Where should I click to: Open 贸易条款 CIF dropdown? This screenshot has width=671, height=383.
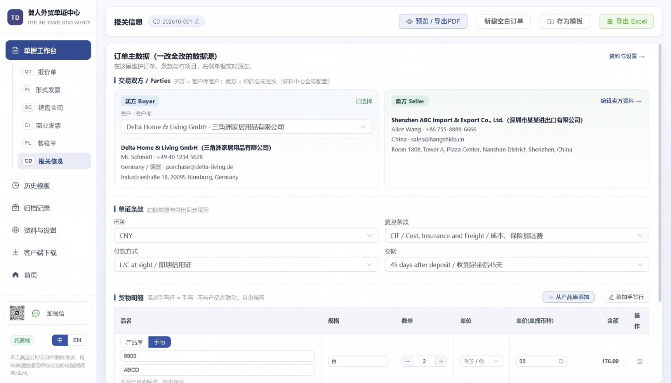(x=516, y=235)
